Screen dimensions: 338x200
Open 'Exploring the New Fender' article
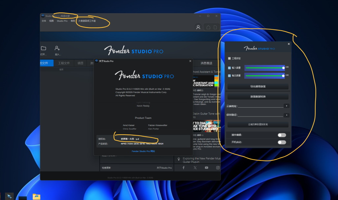(201, 160)
